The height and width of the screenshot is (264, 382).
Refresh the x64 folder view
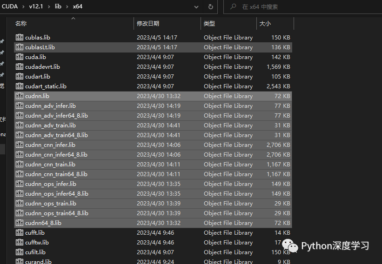[210, 7]
